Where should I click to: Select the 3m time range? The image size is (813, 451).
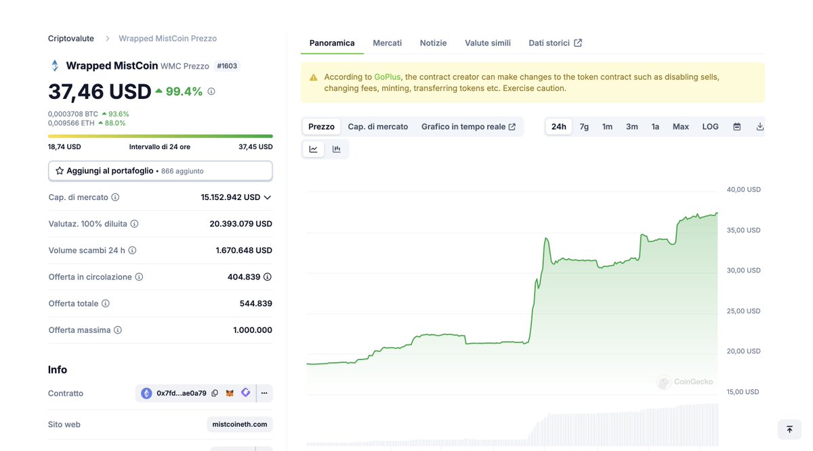pyautogui.click(x=632, y=127)
